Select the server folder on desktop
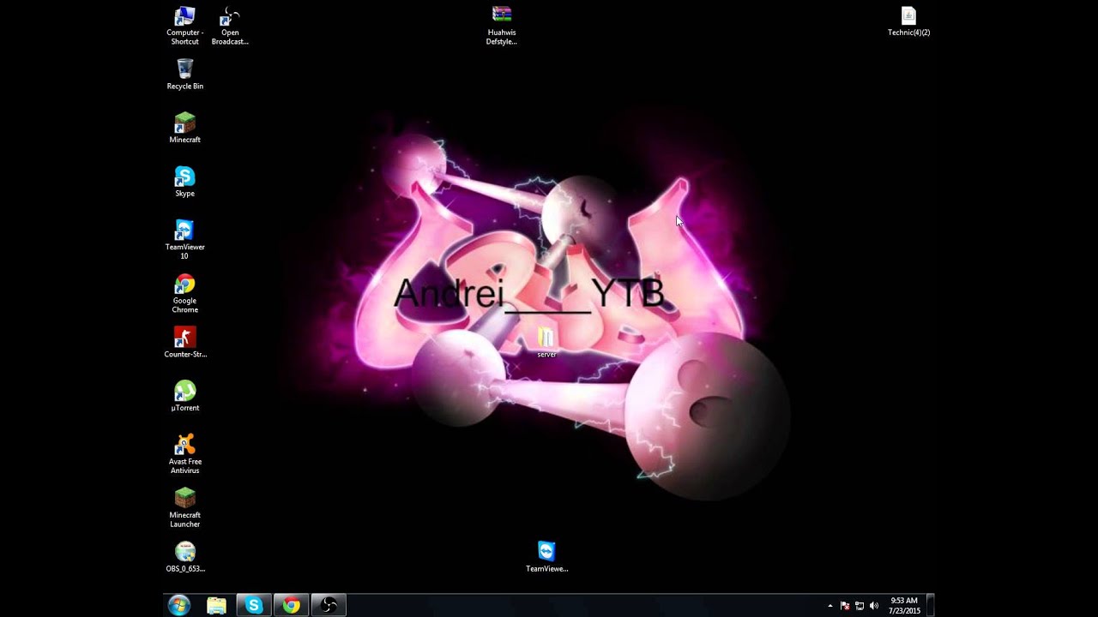The image size is (1098, 617). (x=546, y=342)
